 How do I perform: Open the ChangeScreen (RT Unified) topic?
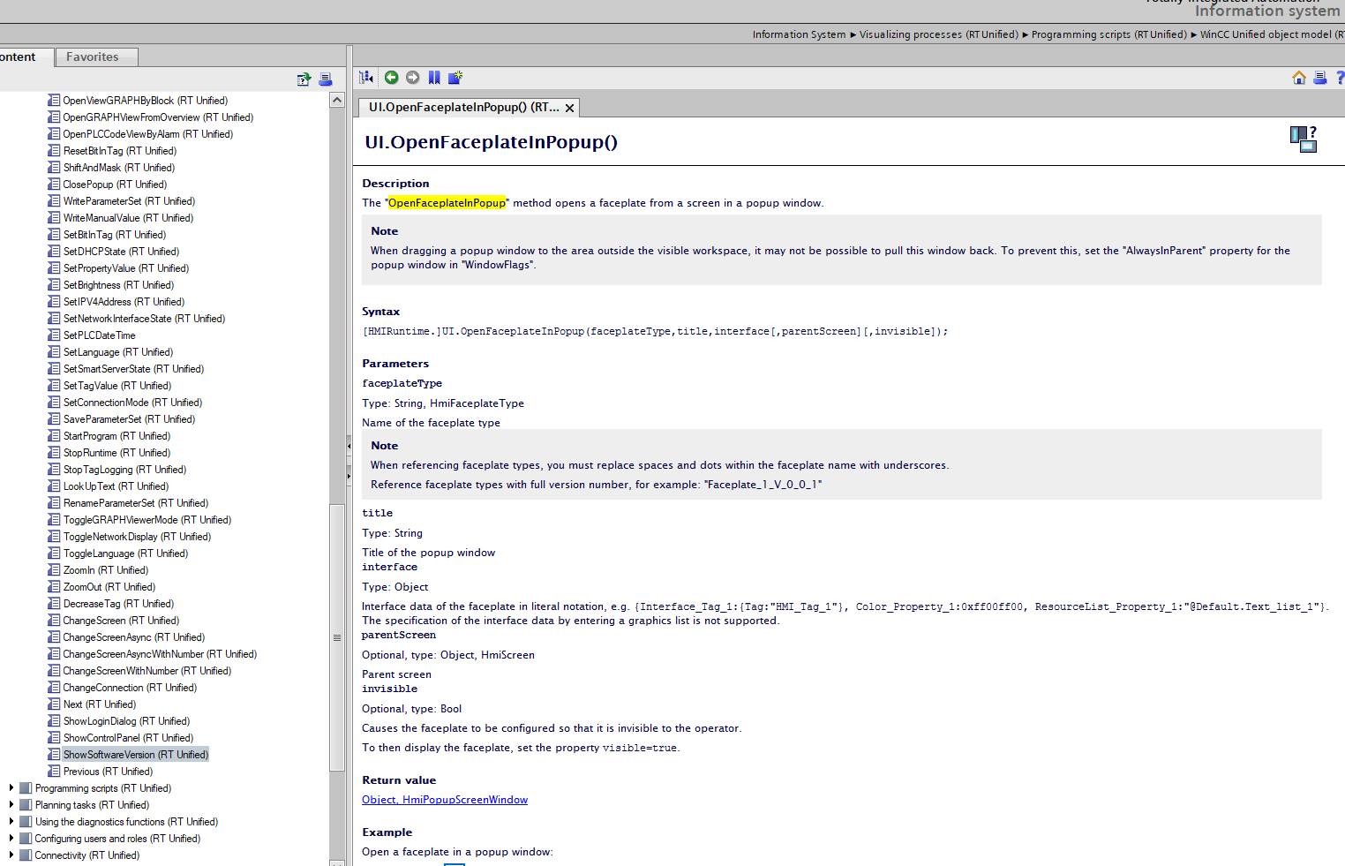[x=120, y=621]
